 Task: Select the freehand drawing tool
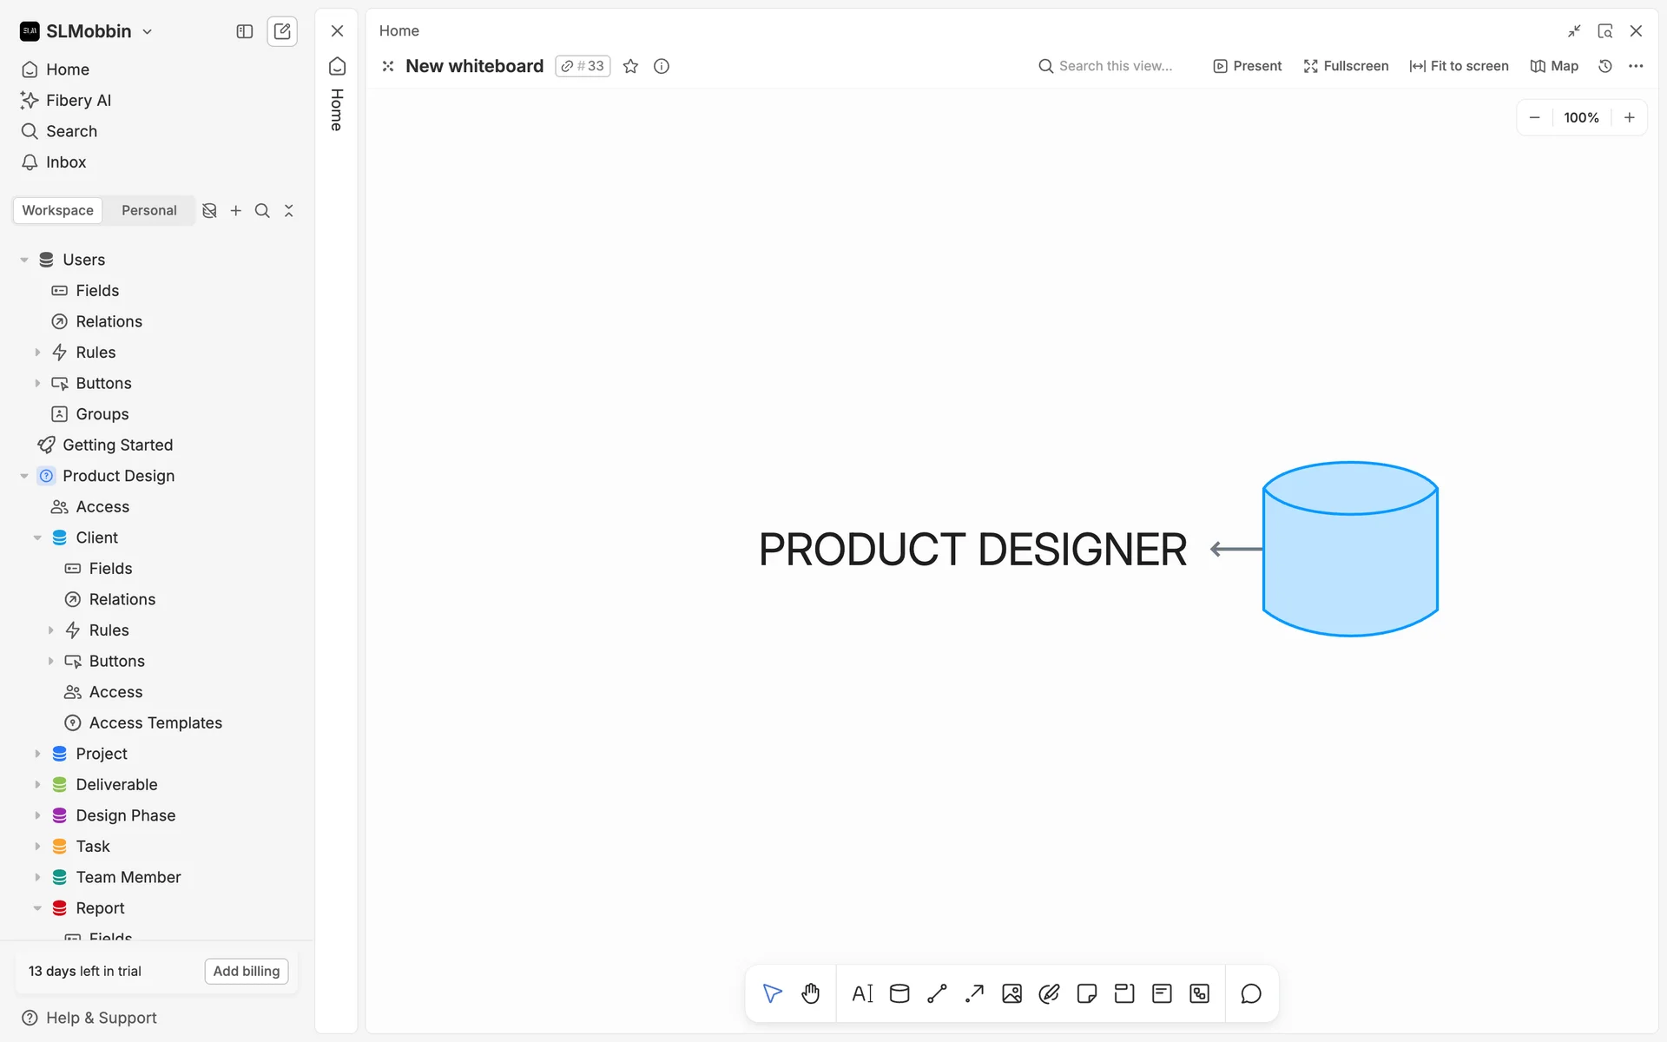(1049, 993)
